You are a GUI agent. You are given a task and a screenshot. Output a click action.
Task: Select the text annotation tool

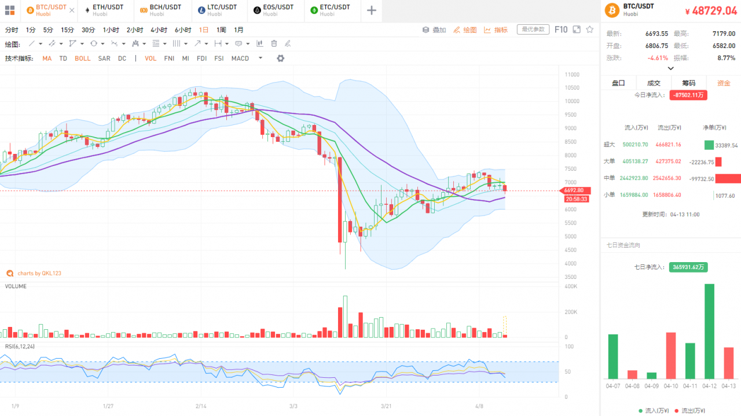coord(238,43)
